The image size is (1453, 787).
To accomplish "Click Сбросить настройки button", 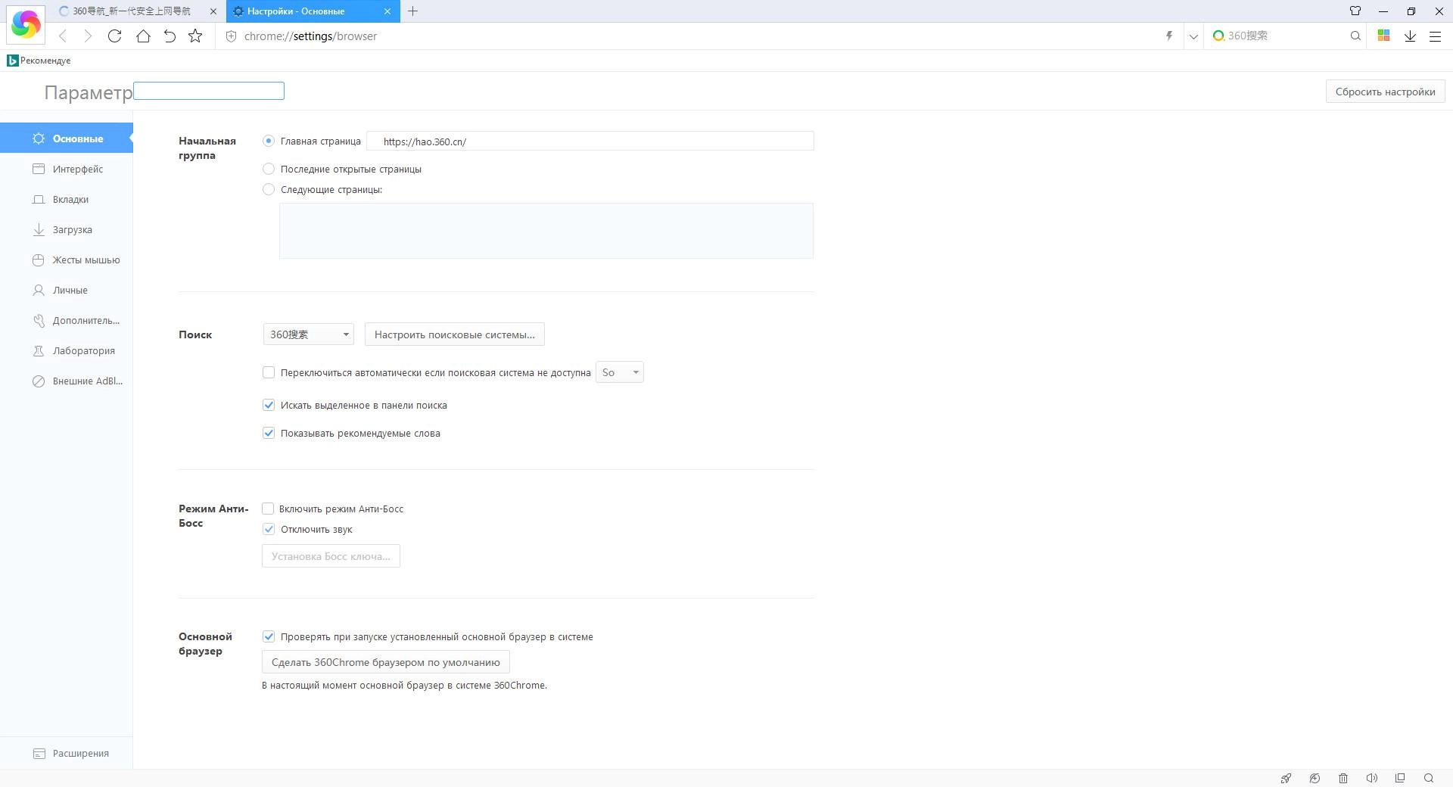I will pyautogui.click(x=1385, y=92).
